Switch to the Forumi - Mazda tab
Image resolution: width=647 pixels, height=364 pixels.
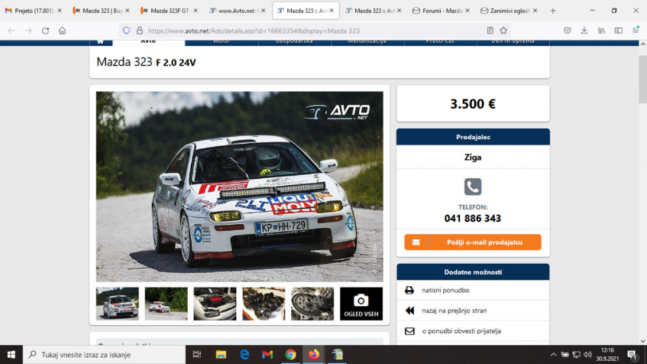pos(439,11)
